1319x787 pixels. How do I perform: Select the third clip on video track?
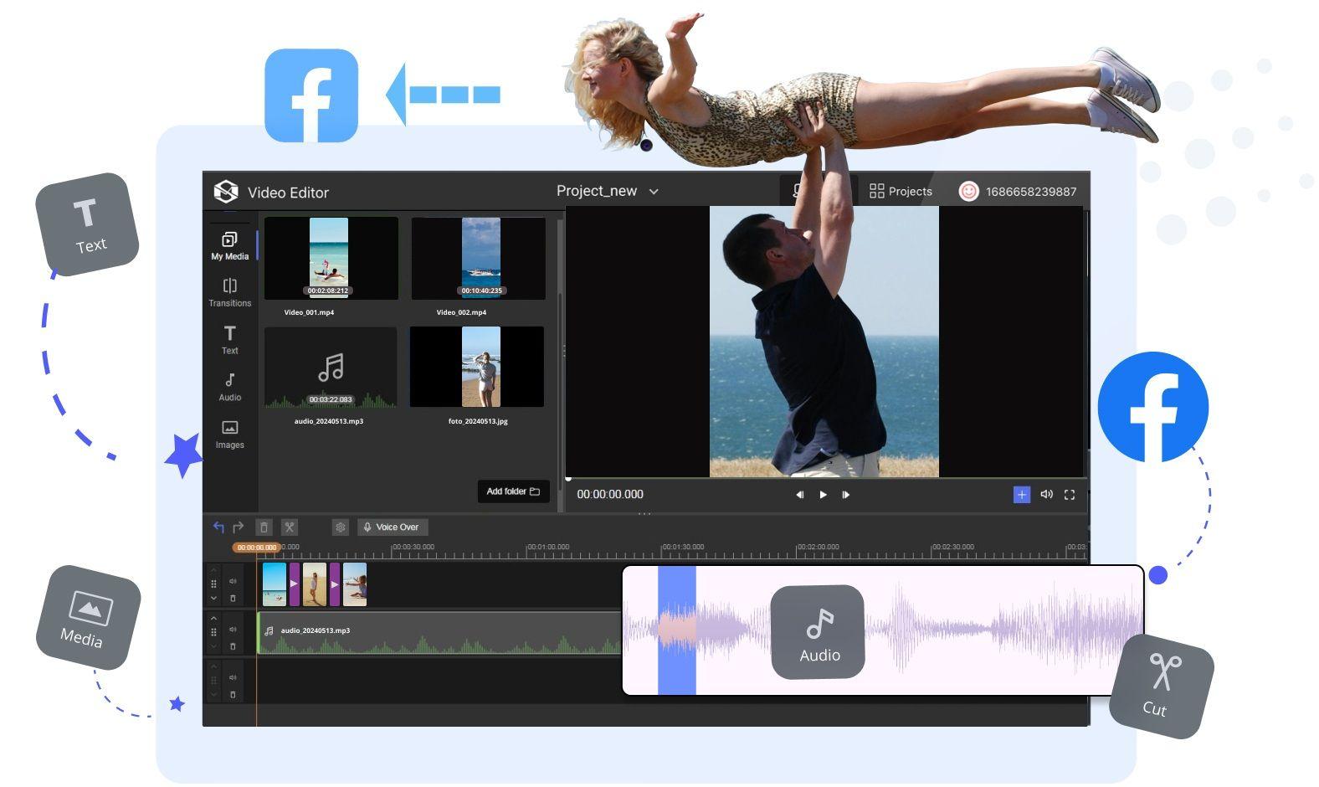355,584
